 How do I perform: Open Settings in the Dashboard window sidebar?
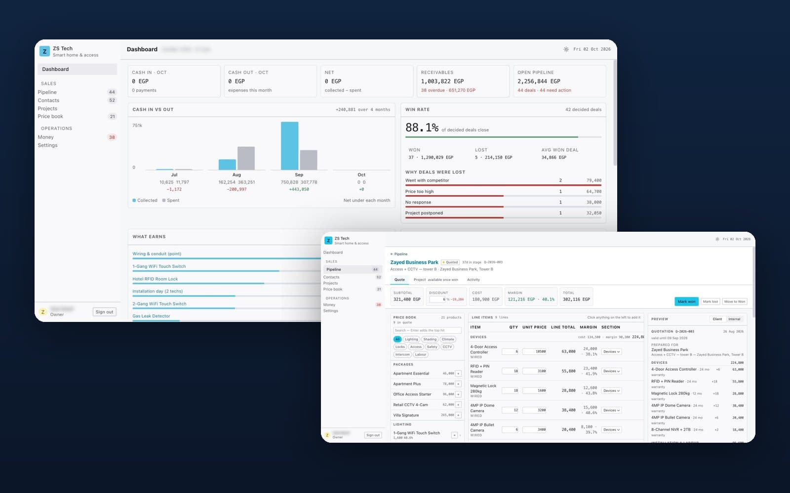[77, 145]
